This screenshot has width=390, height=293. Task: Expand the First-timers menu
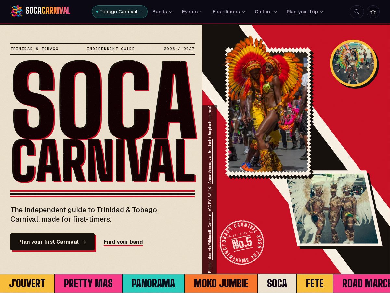229,12
